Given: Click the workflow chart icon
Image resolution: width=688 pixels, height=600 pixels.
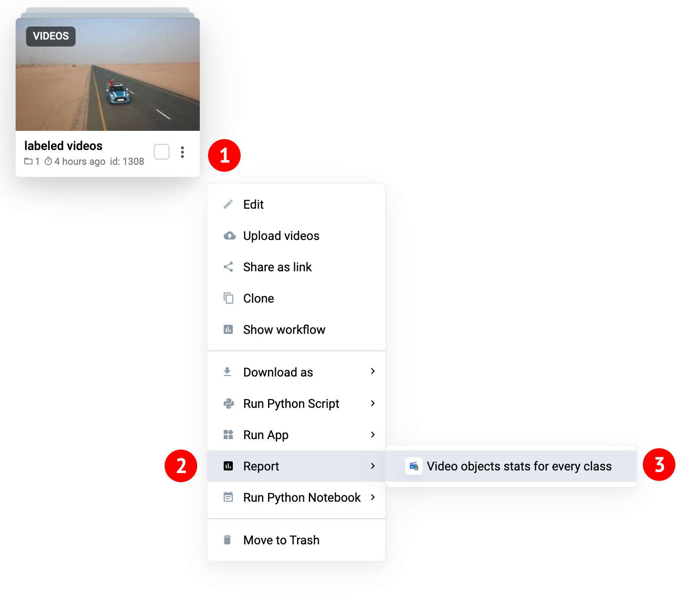Looking at the screenshot, I should (228, 330).
